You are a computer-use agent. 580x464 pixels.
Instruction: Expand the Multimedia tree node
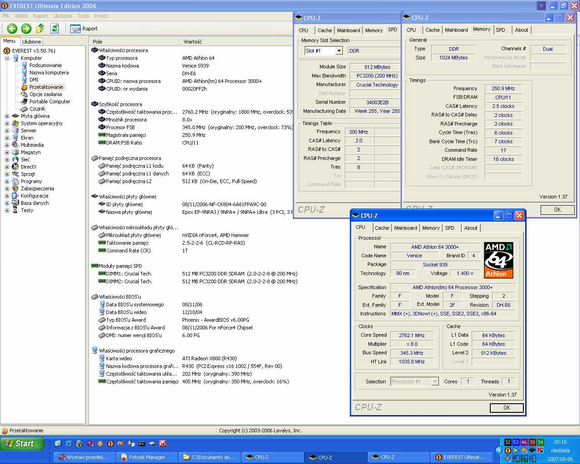7,145
